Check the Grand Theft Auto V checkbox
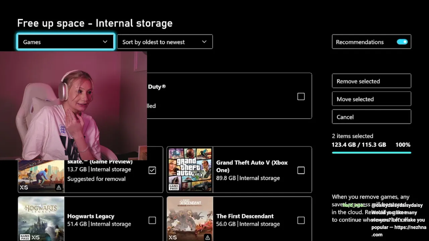The height and width of the screenshot is (241, 429). 301,170
